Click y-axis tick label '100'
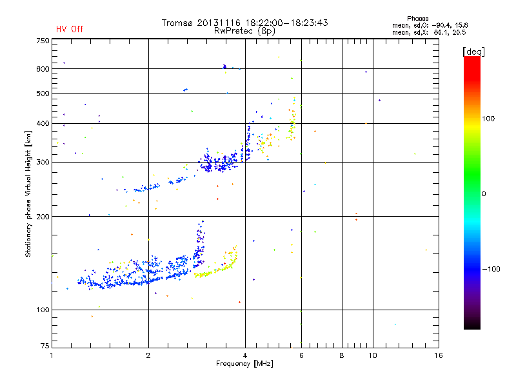The image size is (516, 387). point(43,310)
